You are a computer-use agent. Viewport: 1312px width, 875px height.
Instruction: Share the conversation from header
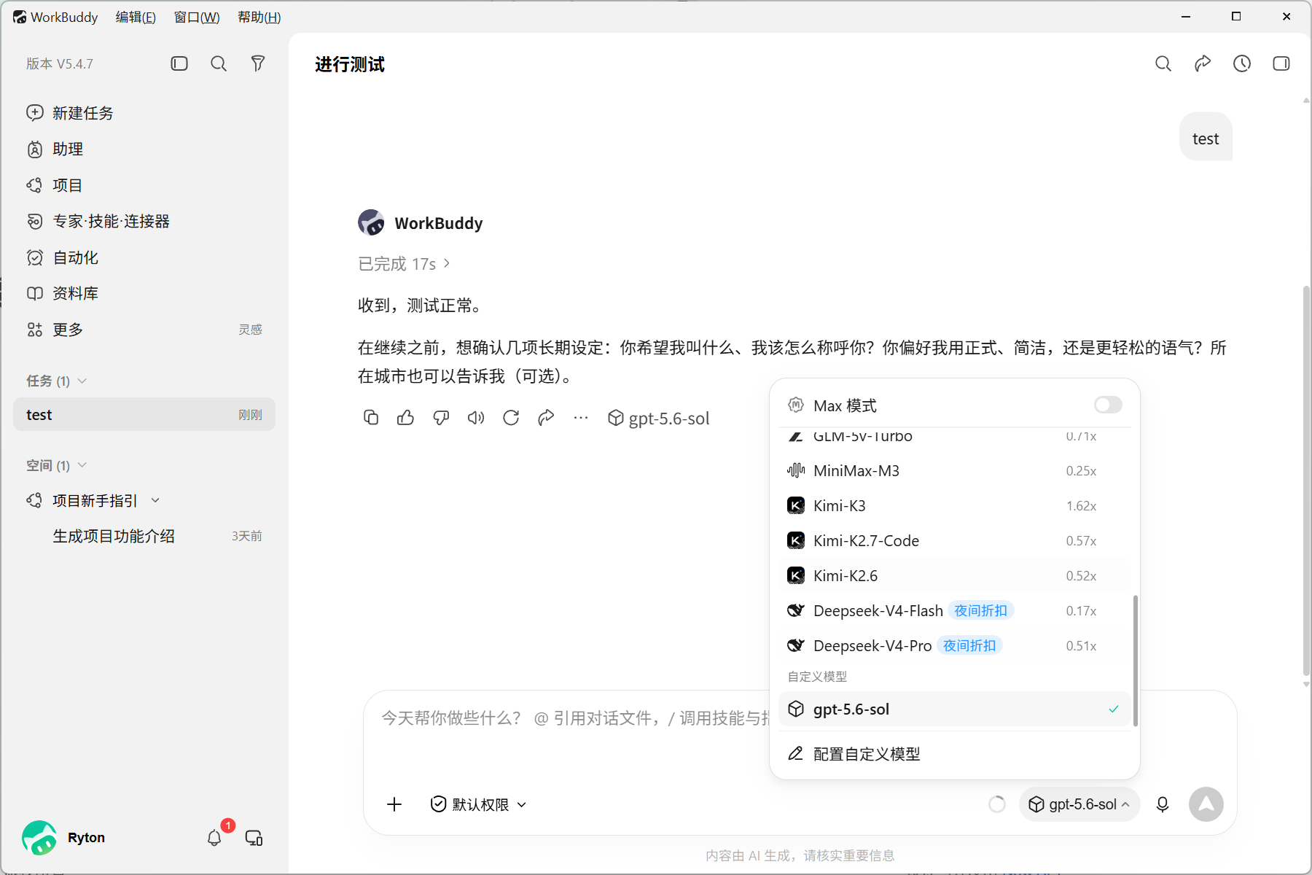click(x=1203, y=63)
